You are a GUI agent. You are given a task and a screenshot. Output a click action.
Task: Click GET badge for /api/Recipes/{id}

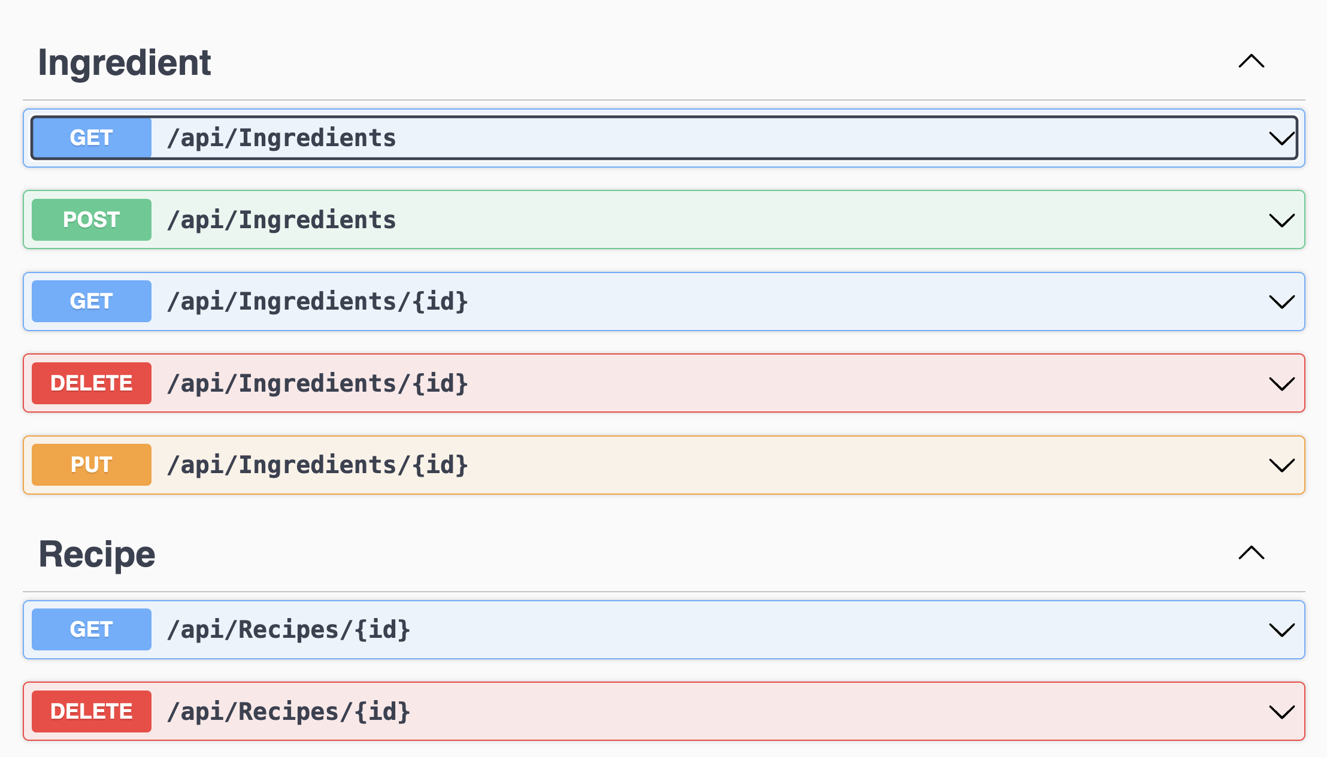[91, 629]
